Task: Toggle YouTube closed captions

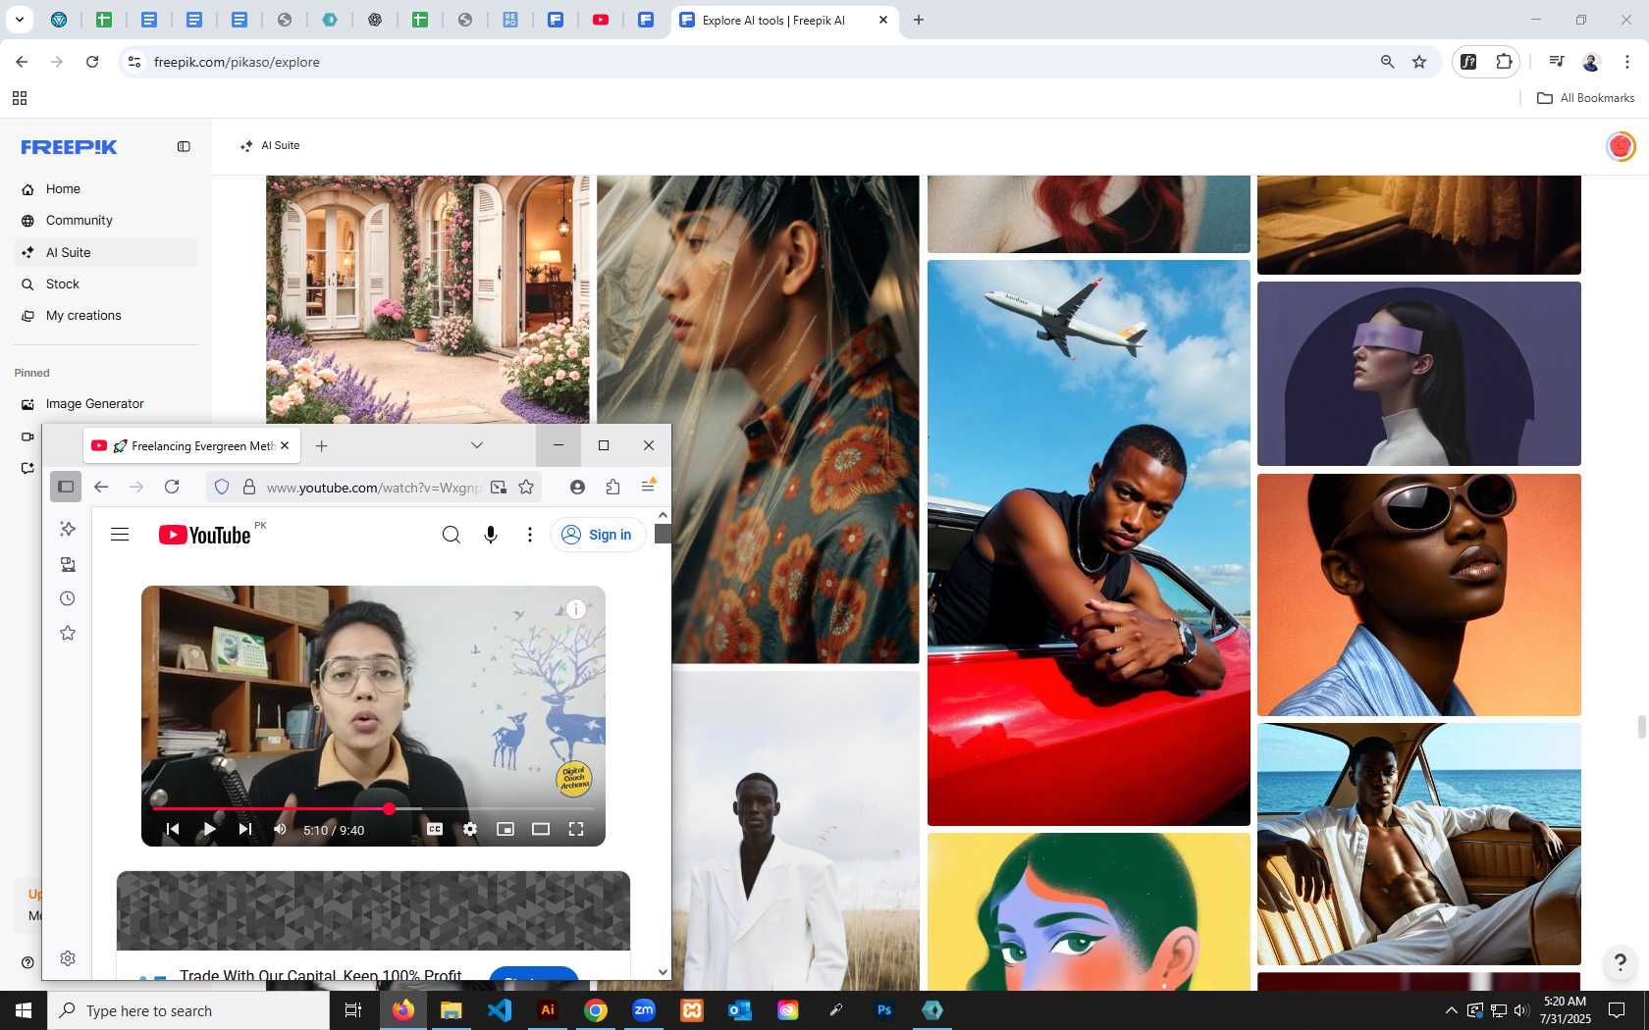Action: tap(435, 829)
